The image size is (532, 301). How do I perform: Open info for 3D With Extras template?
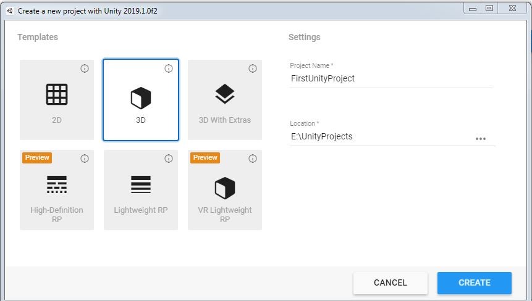click(x=253, y=68)
